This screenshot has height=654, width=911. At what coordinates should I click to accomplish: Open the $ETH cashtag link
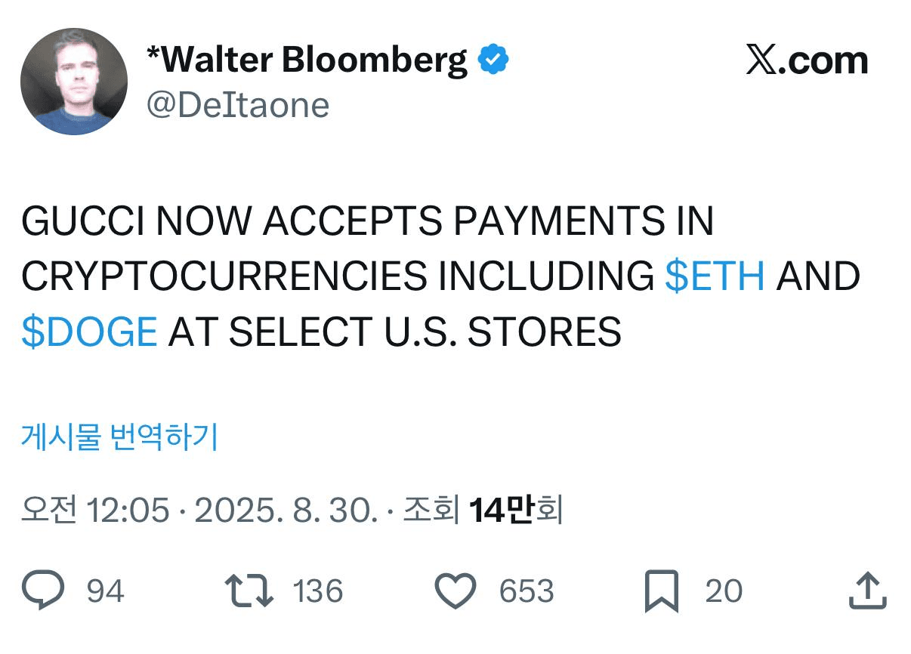715,276
